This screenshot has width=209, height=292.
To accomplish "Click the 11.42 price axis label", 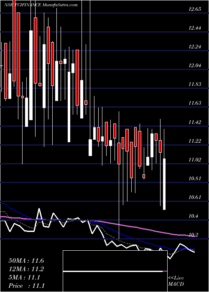I will coord(195,122).
